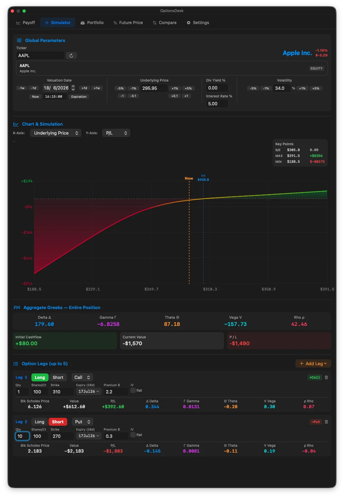
Task: Open the Settings tab
Action: point(198,23)
